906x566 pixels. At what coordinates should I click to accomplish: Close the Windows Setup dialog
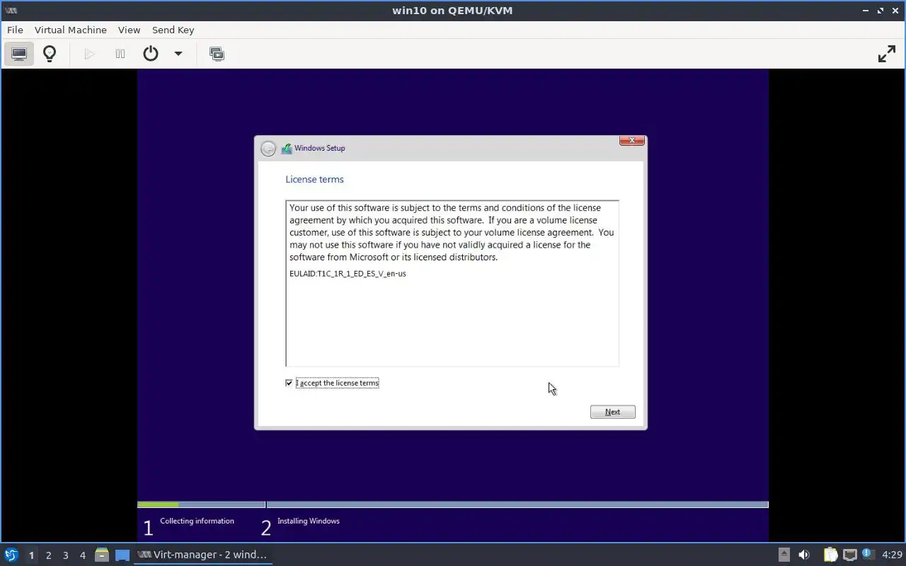(x=632, y=141)
